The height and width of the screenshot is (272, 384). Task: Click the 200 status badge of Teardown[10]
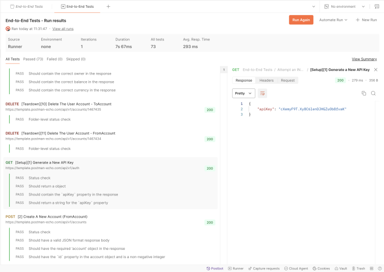coord(210,110)
